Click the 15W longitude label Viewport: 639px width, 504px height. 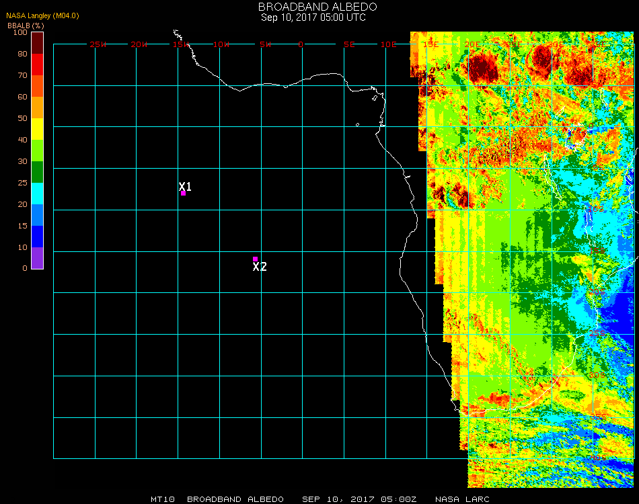click(181, 44)
